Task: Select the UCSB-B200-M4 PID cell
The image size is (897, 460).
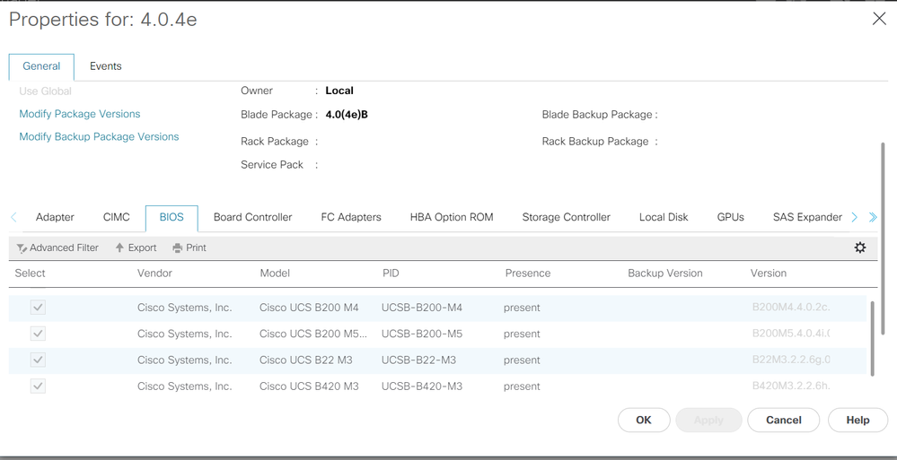Action: click(422, 308)
